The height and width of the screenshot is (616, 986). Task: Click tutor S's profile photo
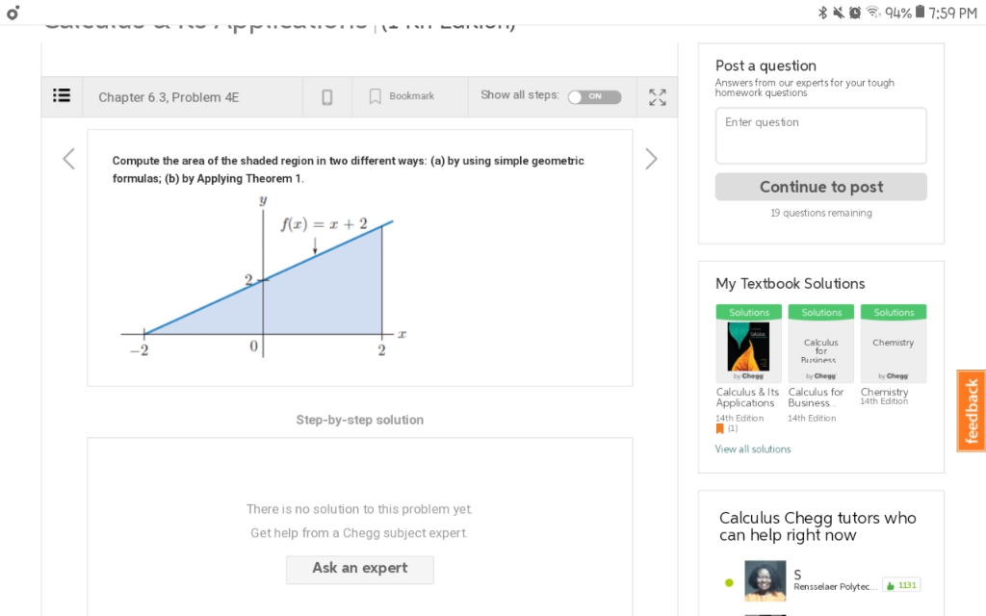click(x=764, y=581)
